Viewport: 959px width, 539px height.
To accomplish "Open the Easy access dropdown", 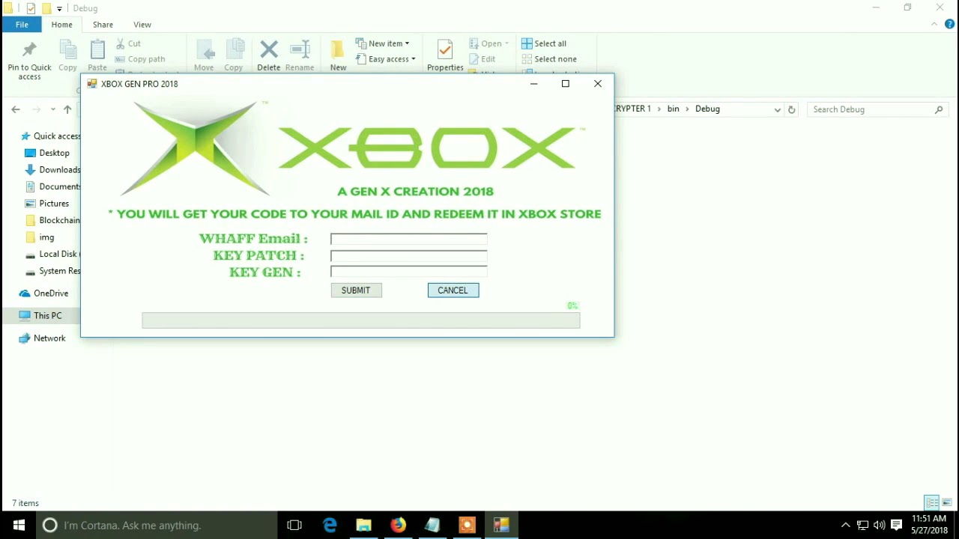I will [x=385, y=59].
